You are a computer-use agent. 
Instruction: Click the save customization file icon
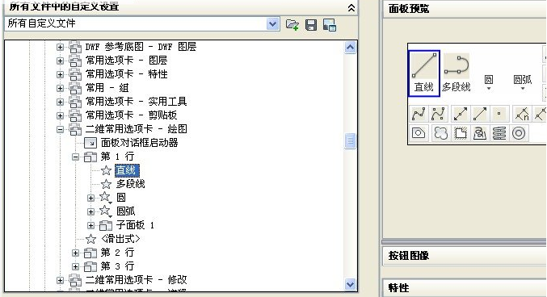(x=311, y=25)
